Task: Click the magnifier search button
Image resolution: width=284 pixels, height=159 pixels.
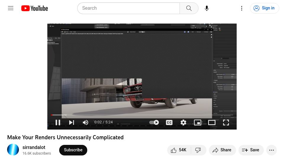Action: click(x=189, y=8)
